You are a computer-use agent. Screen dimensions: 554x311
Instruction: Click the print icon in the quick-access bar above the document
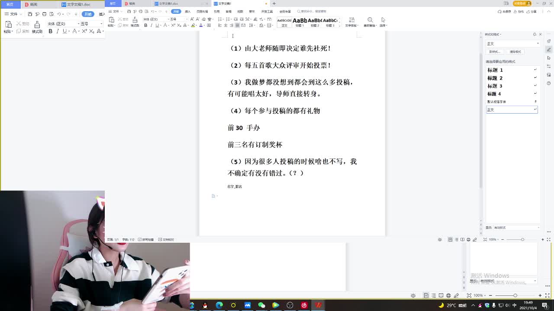pos(141,11)
